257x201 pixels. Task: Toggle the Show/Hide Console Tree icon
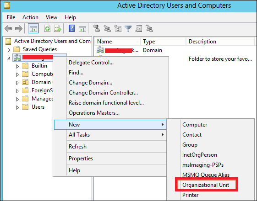point(33,29)
